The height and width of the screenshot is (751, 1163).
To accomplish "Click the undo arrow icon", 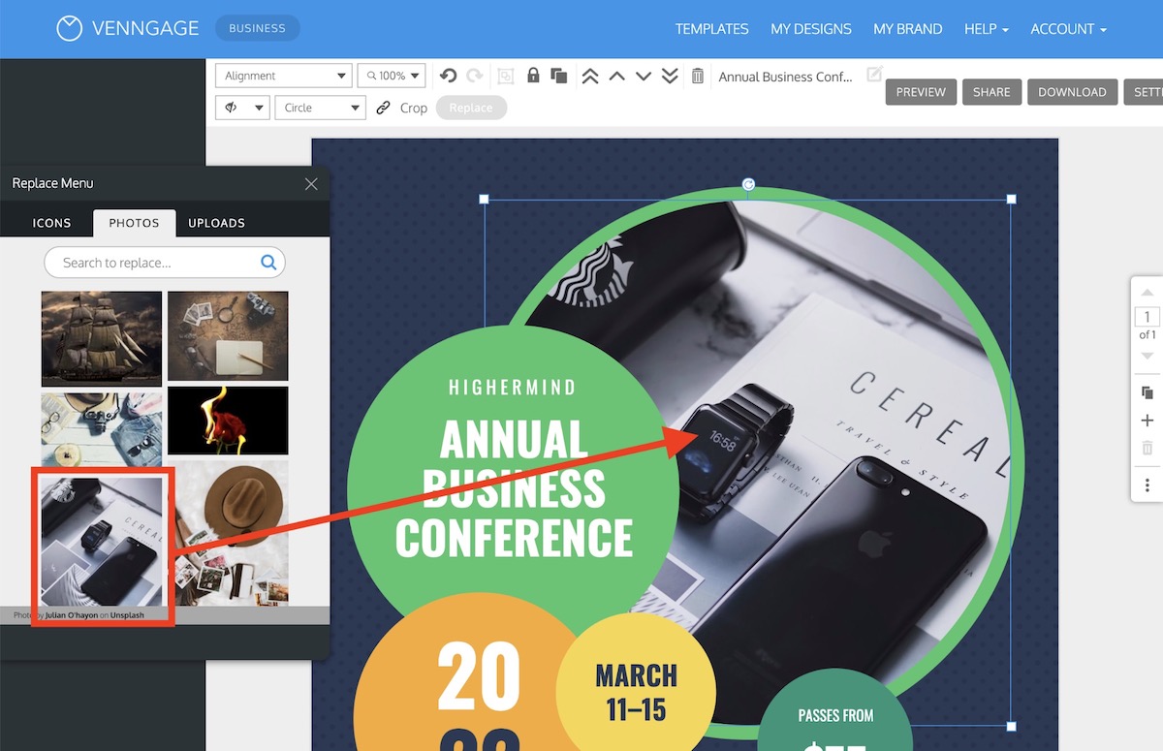I will click(x=448, y=76).
